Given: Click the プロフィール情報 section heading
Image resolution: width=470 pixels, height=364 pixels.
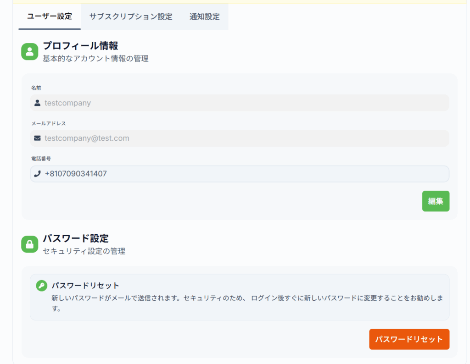Looking at the screenshot, I should click(x=80, y=46).
